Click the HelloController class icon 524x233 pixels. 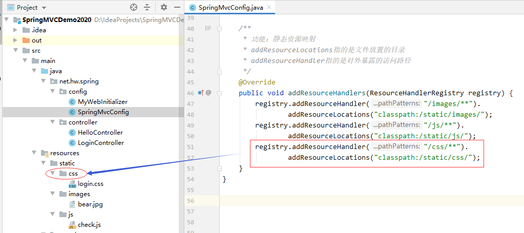pyautogui.click(x=72, y=133)
